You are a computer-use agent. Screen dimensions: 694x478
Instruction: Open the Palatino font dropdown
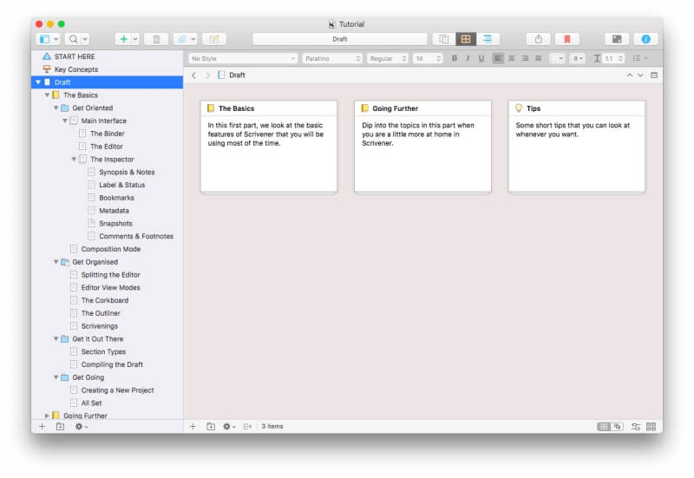(332, 58)
